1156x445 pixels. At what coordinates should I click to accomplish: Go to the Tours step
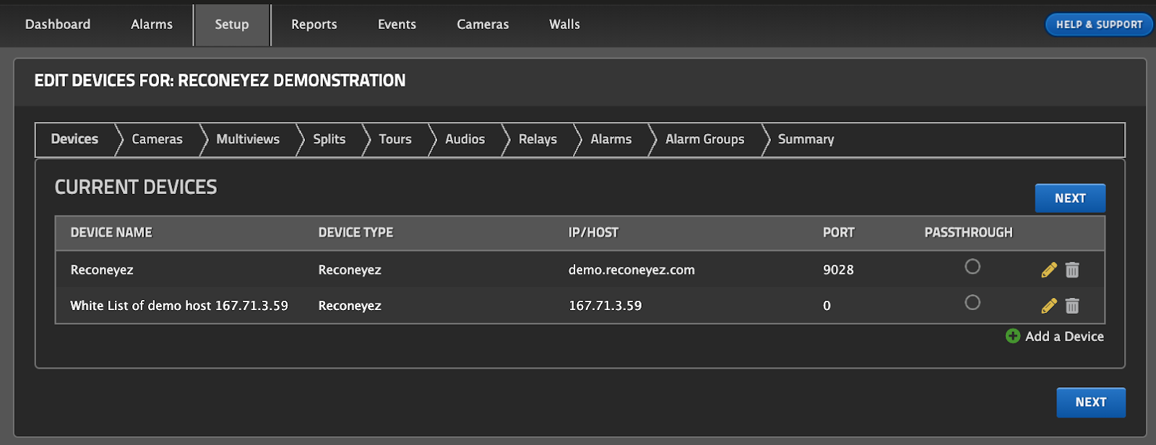point(395,139)
